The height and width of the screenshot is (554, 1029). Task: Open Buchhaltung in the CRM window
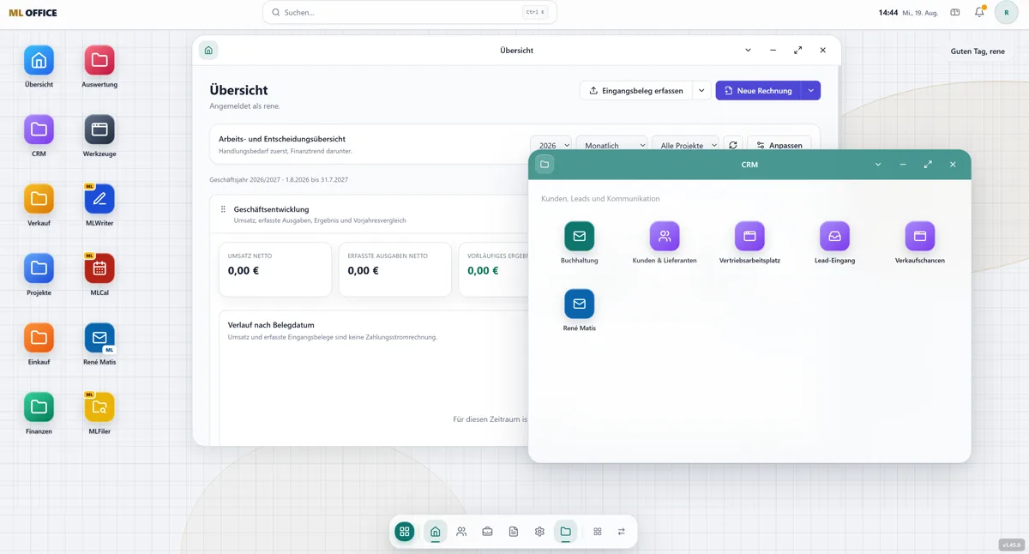click(x=580, y=236)
